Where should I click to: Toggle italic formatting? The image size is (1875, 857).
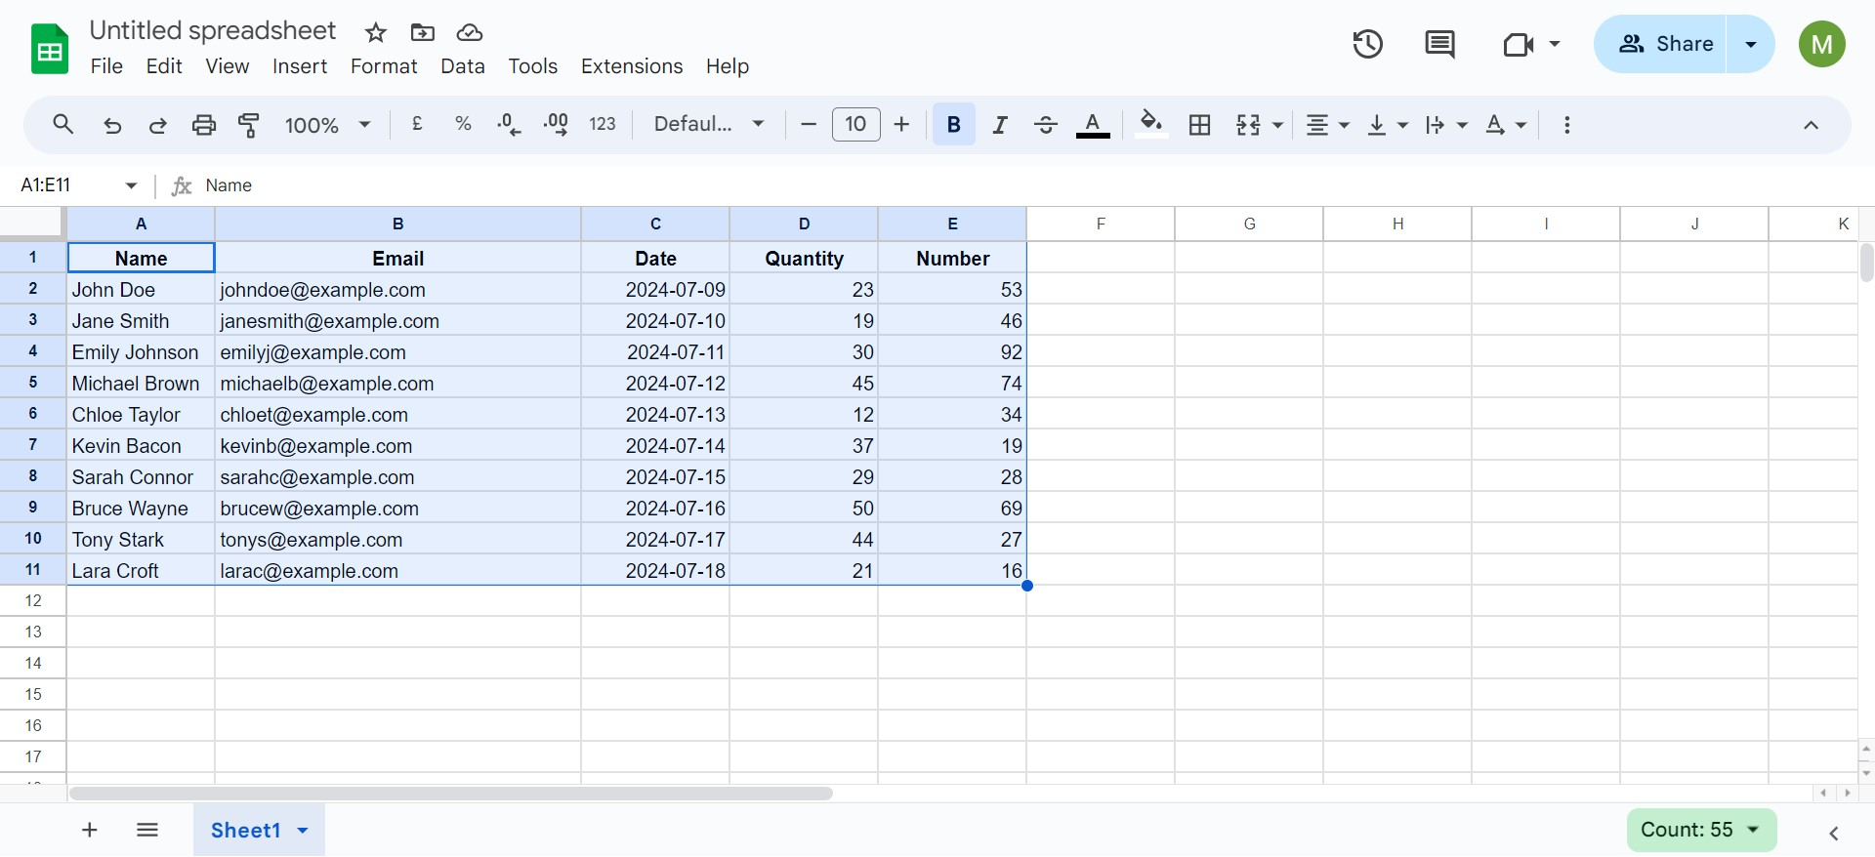(1000, 125)
